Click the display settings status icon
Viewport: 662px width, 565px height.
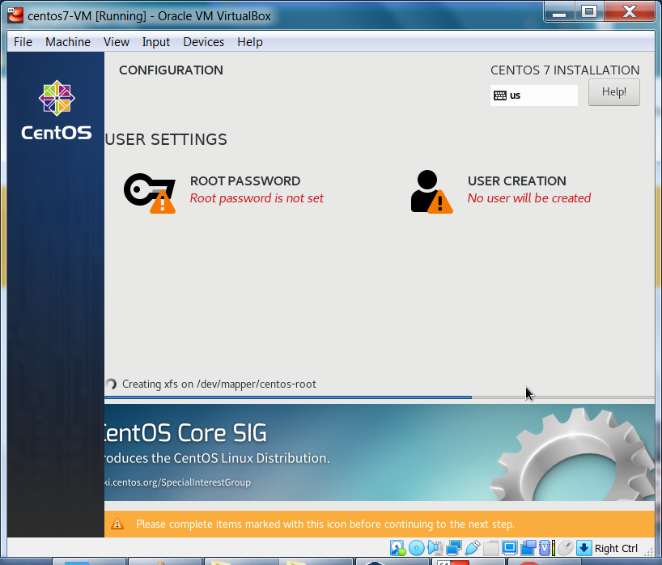[x=510, y=548]
